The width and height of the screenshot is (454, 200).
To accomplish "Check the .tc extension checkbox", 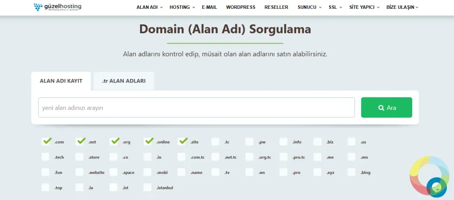I will (x=215, y=142).
